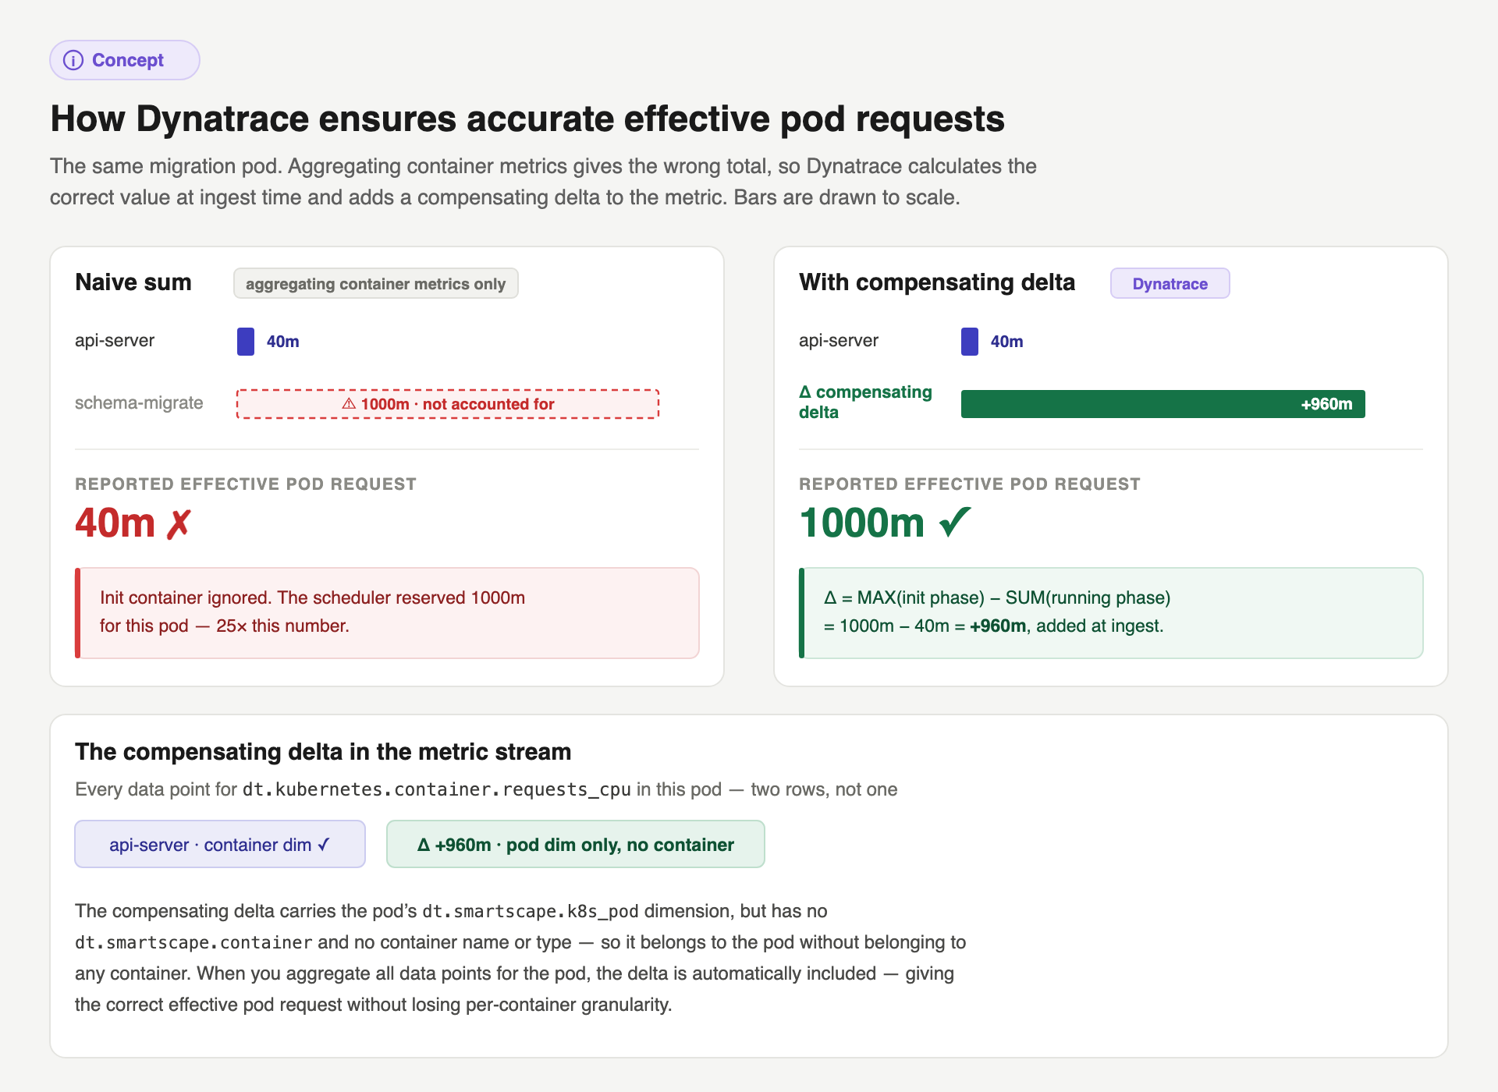Click the 'Δ +960m · pod dim only, no container' chip
Screen dimensions: 1498x1092
576,844
